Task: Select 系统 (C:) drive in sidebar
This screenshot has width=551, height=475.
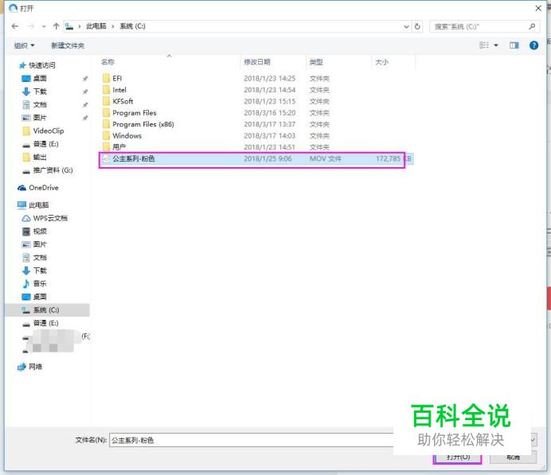Action: tap(46, 310)
